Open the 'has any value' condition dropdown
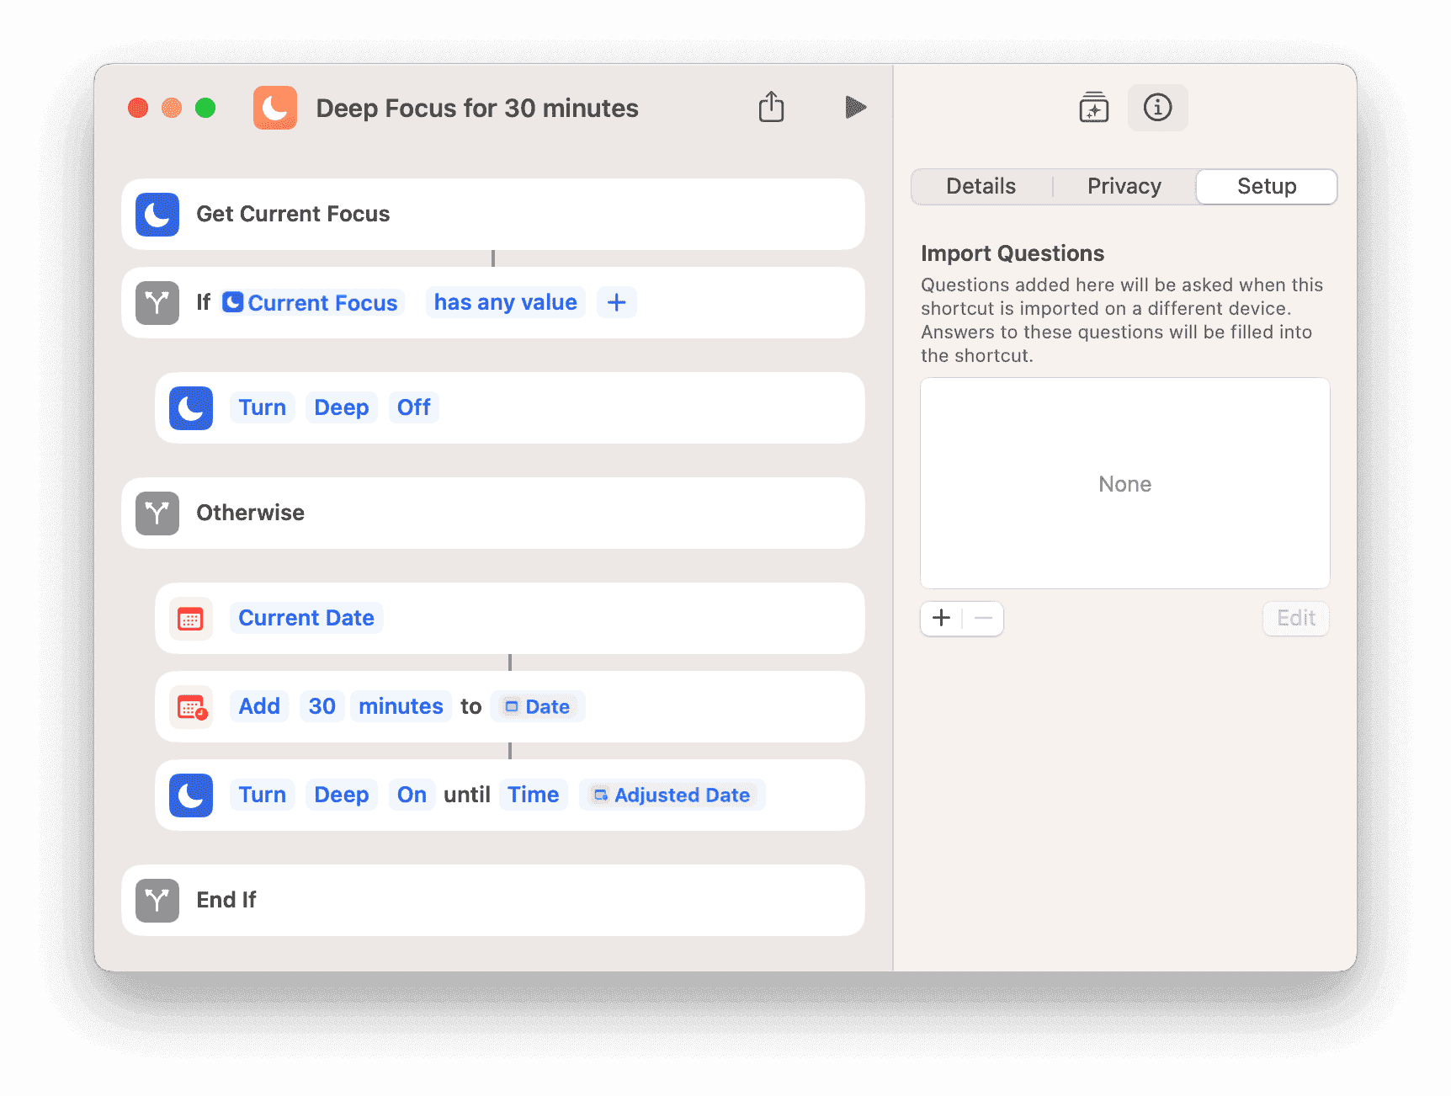This screenshot has width=1451, height=1096. coord(505,303)
